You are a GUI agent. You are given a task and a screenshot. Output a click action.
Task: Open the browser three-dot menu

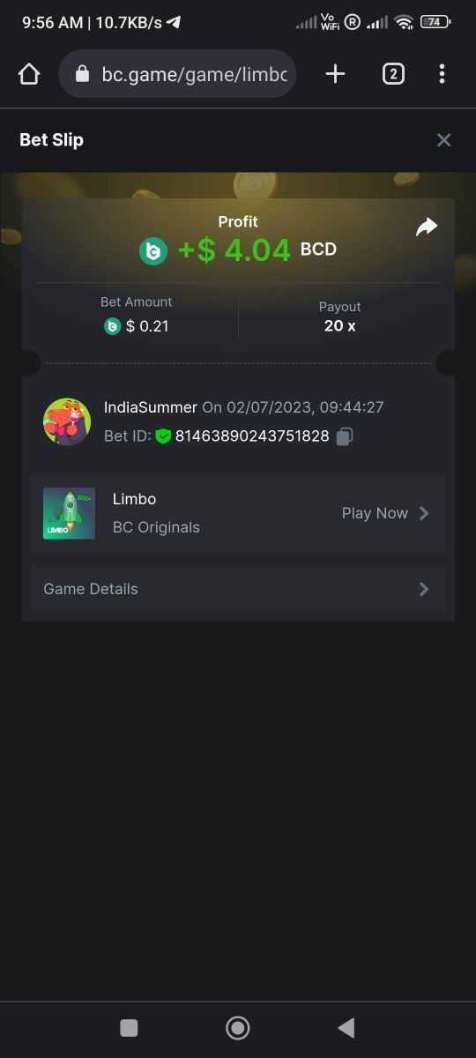[x=442, y=74]
